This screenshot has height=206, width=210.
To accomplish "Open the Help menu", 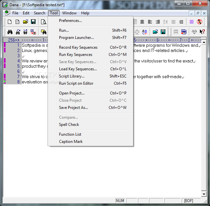I will point(85,13).
